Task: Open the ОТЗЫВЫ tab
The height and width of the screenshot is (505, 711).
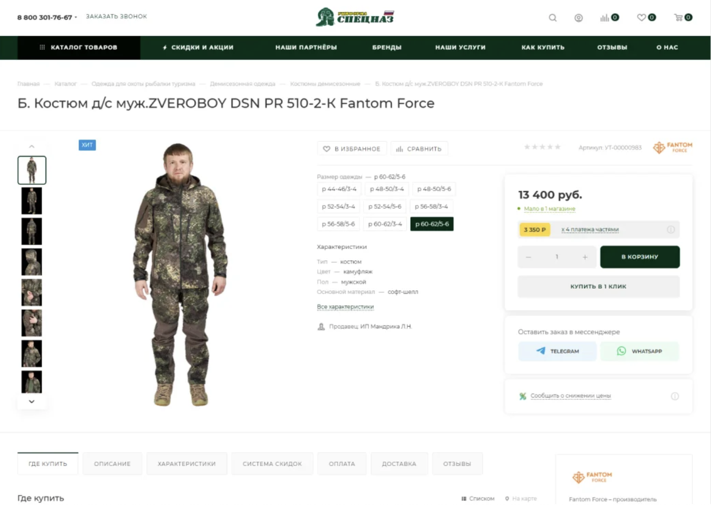Action: tap(457, 464)
